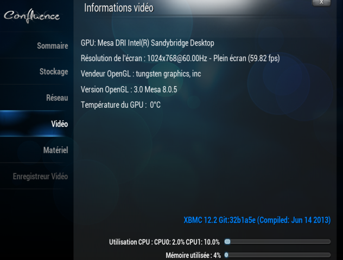Click the Mémoire utilisée 4% label
The image size is (343, 260).
193,255
